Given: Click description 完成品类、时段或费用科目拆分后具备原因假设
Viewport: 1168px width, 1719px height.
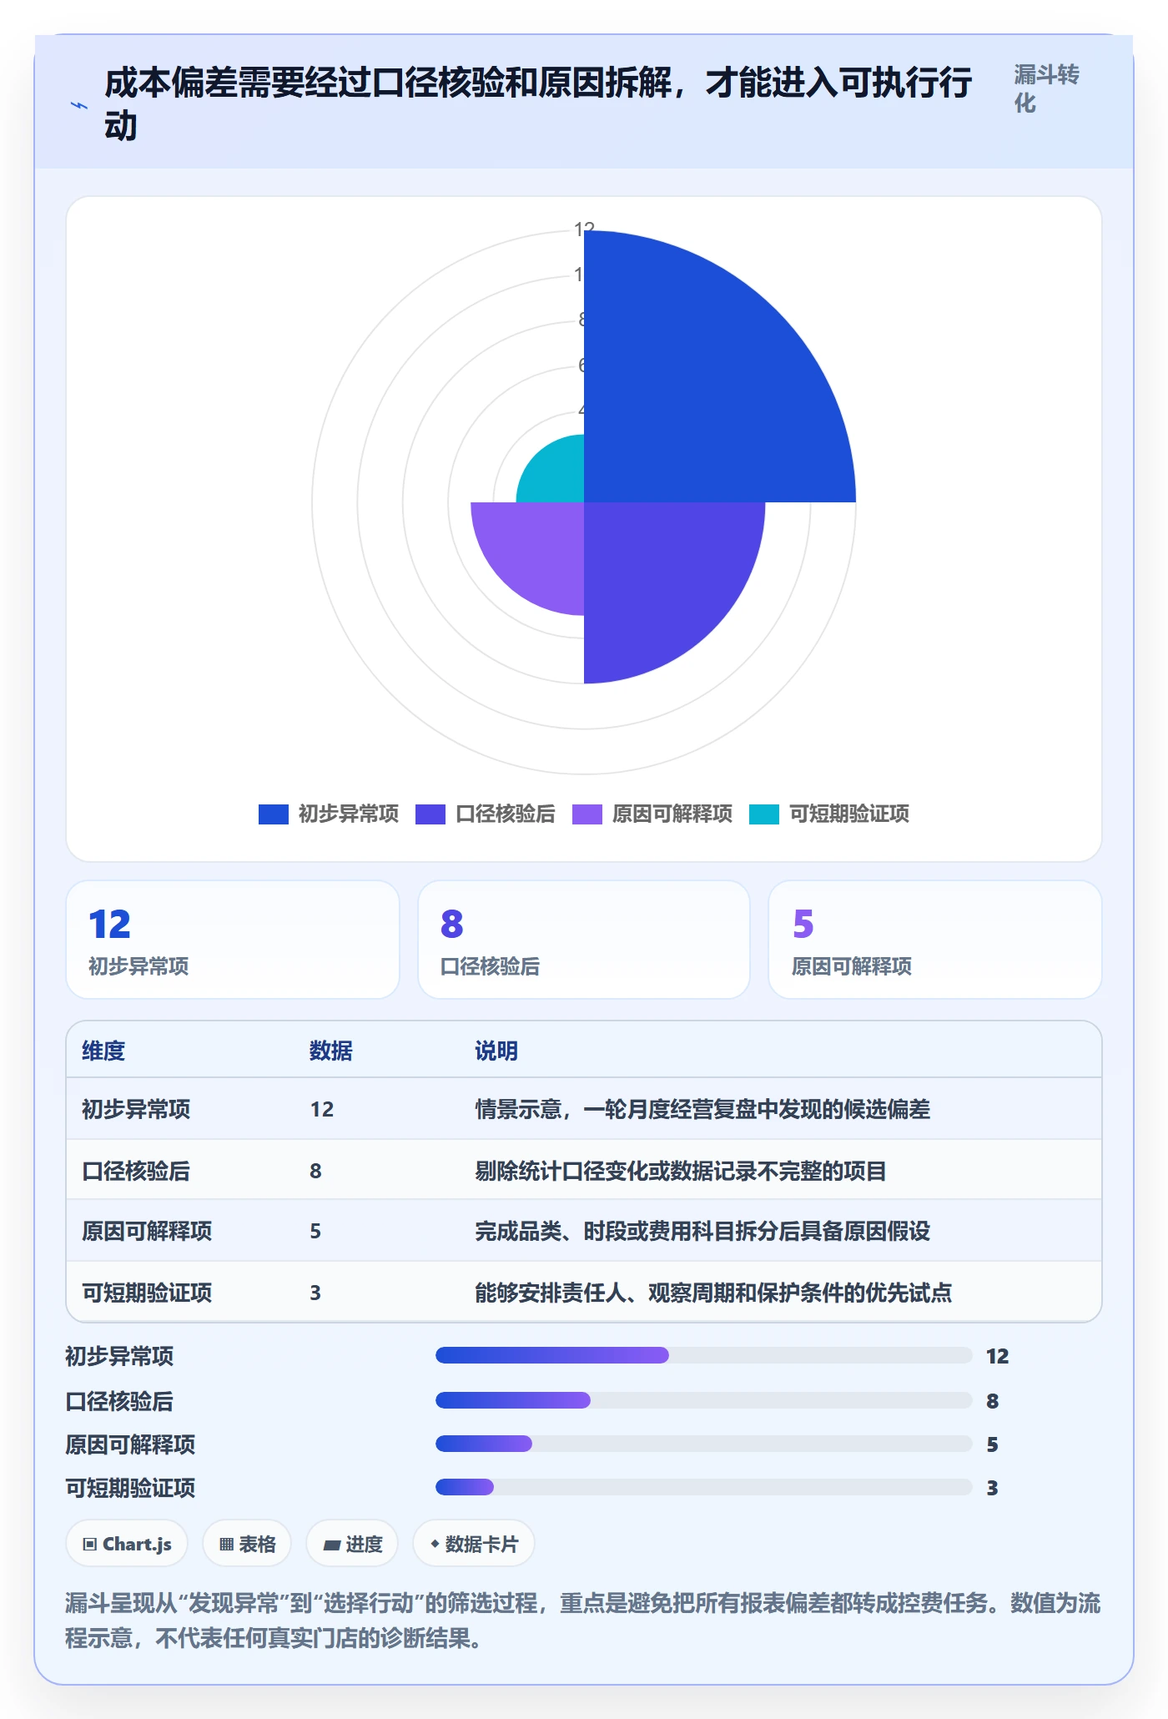Looking at the screenshot, I should (x=702, y=1231).
